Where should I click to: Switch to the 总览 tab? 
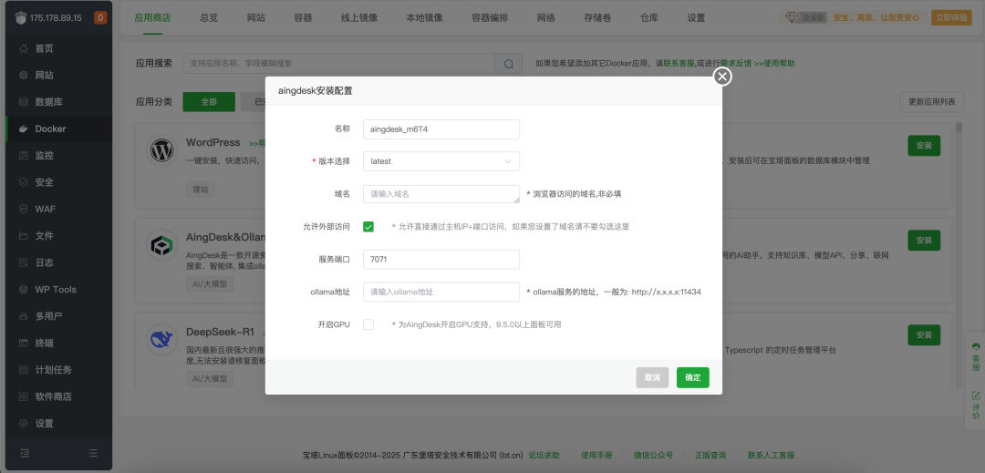coord(209,17)
